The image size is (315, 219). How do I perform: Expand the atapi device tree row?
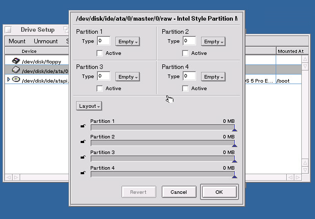pyautogui.click(x=9, y=80)
